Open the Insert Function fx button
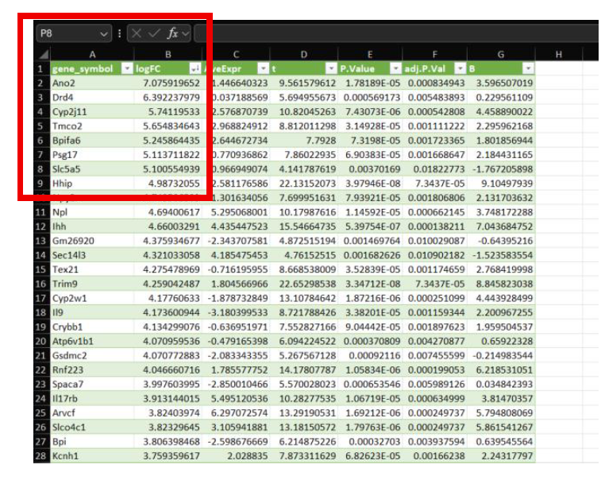 click(171, 33)
